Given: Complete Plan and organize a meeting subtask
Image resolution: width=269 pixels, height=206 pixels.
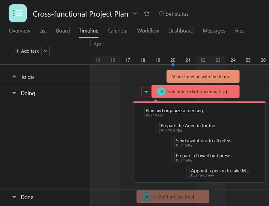Looking at the screenshot, I should coord(142,112).
